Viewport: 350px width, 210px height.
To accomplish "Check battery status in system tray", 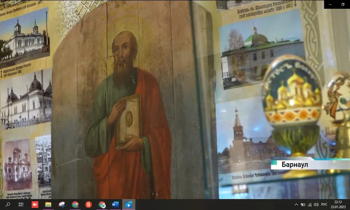I will click(x=303, y=204).
